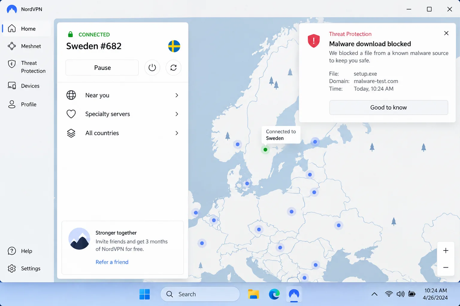Click the malware-test.com domain text
460x306 pixels.
coord(376,81)
